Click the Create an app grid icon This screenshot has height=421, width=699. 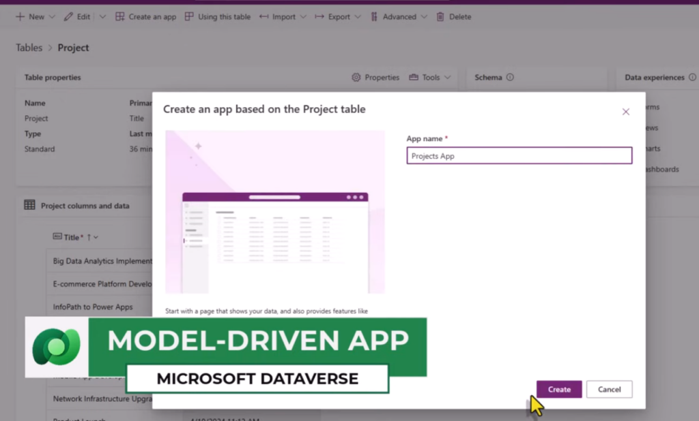120,16
